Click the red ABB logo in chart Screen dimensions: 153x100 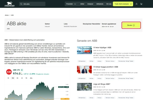coord(9,72)
